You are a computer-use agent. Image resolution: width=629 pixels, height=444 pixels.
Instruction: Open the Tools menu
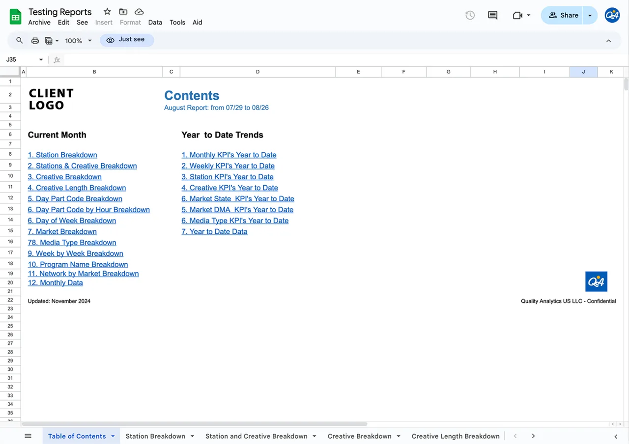pyautogui.click(x=177, y=23)
